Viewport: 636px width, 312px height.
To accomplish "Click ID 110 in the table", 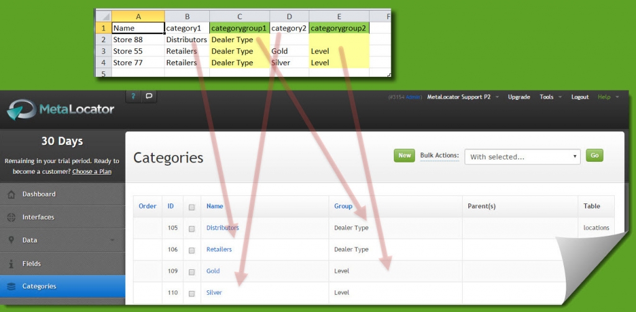I will point(173,293).
